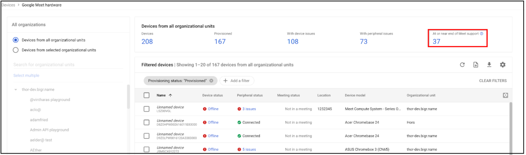Image resolution: width=526 pixels, height=155 pixels.
Task: Tick the select-all checkbox in table header
Action: [x=147, y=95]
